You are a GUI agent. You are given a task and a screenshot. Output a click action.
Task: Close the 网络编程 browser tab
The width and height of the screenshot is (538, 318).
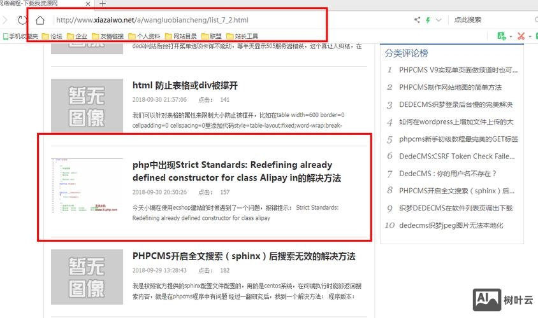tap(88, 4)
